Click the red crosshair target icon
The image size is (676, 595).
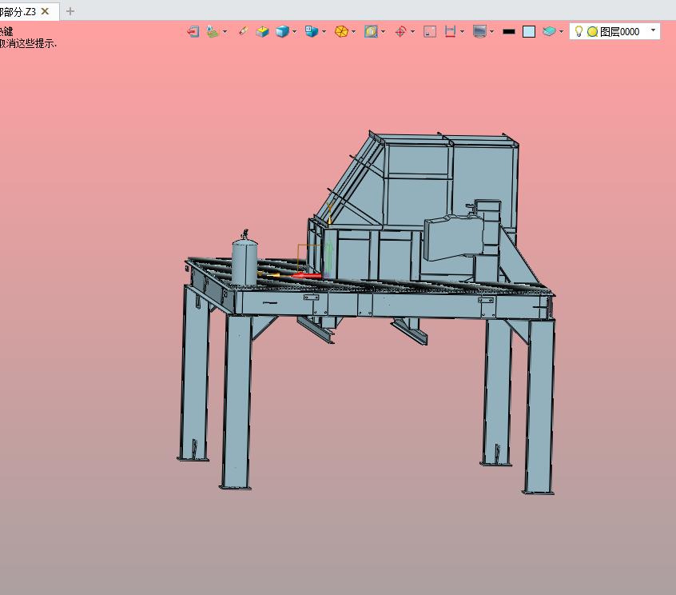400,31
